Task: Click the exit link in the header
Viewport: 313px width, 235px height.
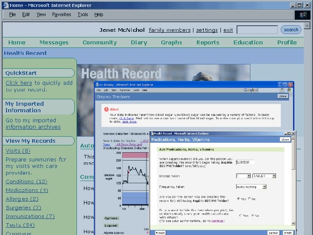Action: (228, 30)
